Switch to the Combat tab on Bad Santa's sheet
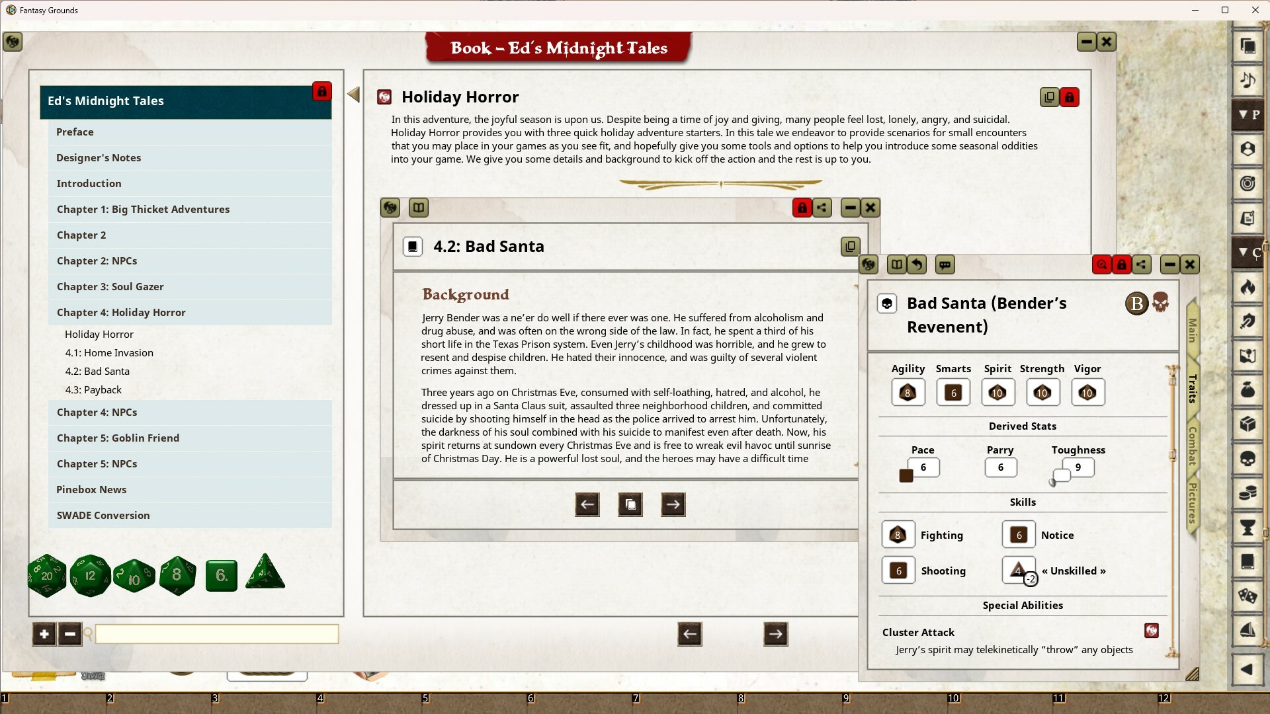This screenshot has width=1270, height=714. pos(1193,445)
